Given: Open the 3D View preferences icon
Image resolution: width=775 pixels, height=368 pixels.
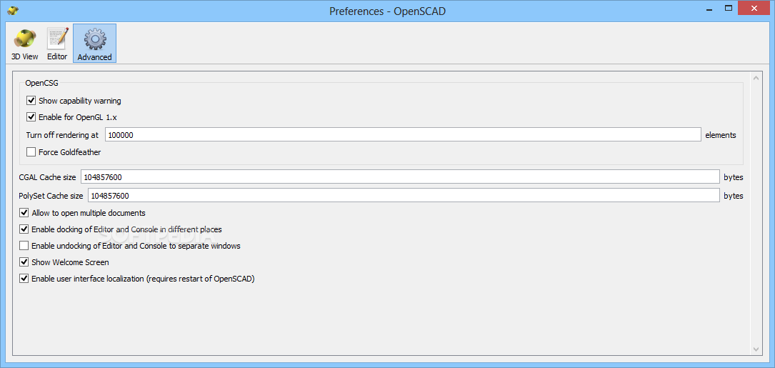Looking at the screenshot, I should pyautogui.click(x=25, y=44).
